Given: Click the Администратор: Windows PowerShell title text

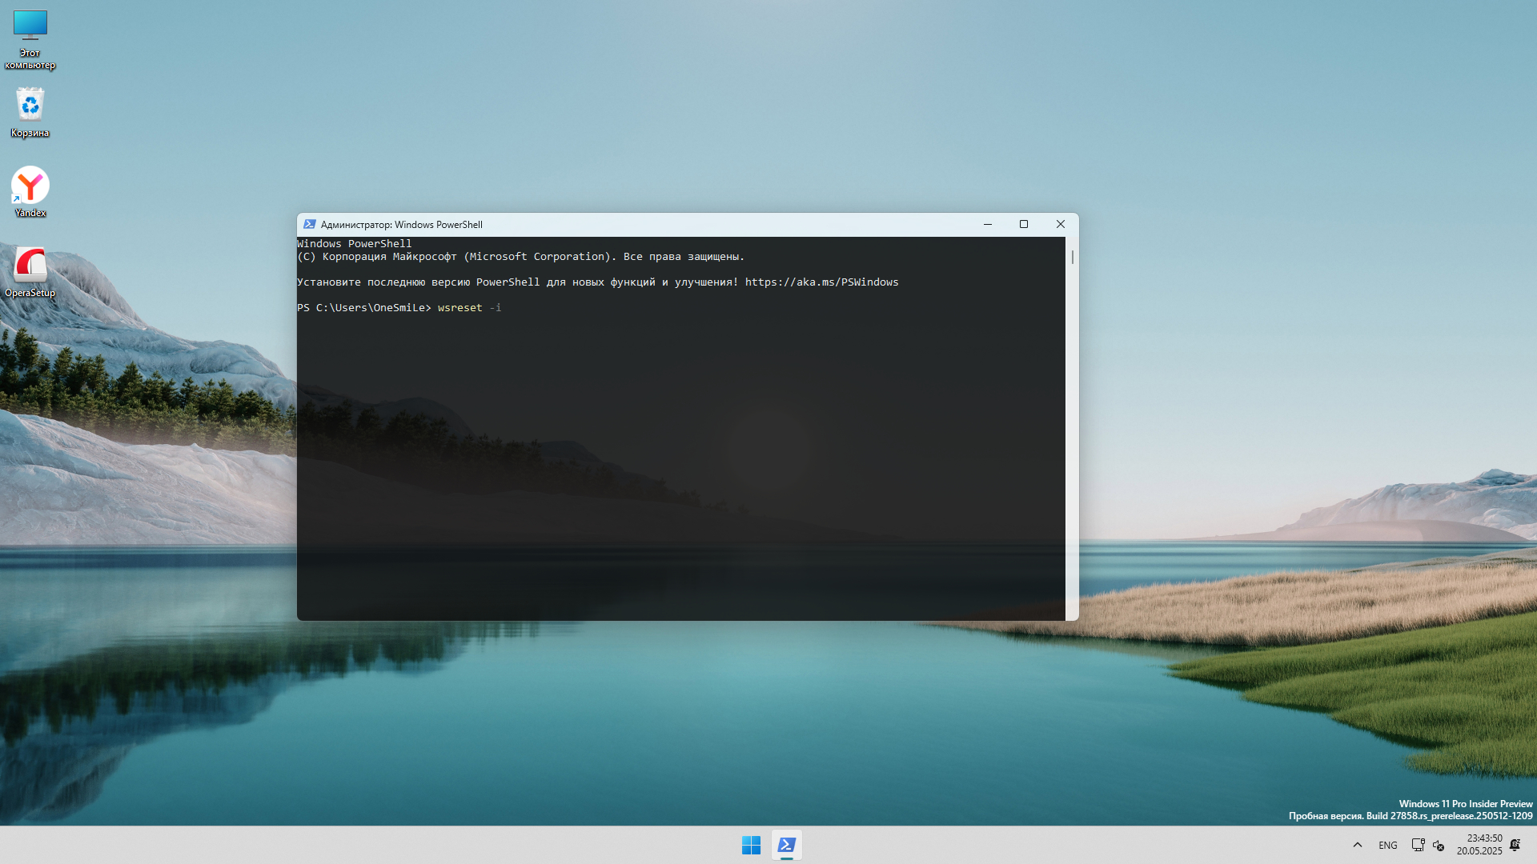Looking at the screenshot, I should [x=402, y=225].
